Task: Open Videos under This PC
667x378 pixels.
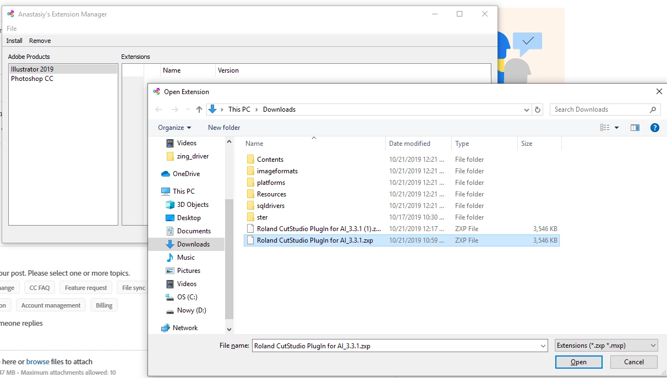Action: point(187,284)
